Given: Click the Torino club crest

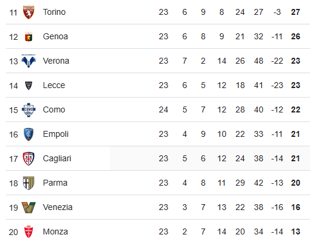Looking at the screenshot, I should click(29, 12).
